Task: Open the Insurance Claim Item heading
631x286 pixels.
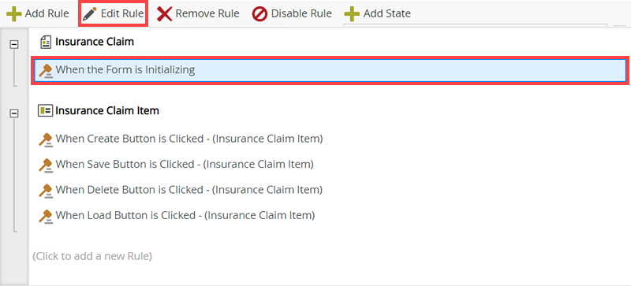Action: [x=107, y=110]
